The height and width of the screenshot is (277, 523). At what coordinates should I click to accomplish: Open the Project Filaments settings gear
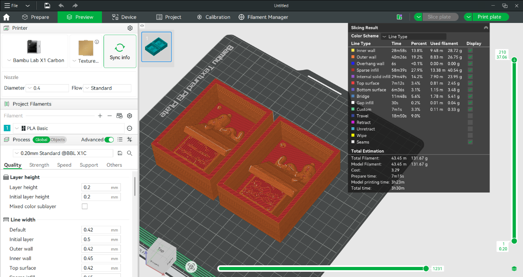tap(129, 116)
